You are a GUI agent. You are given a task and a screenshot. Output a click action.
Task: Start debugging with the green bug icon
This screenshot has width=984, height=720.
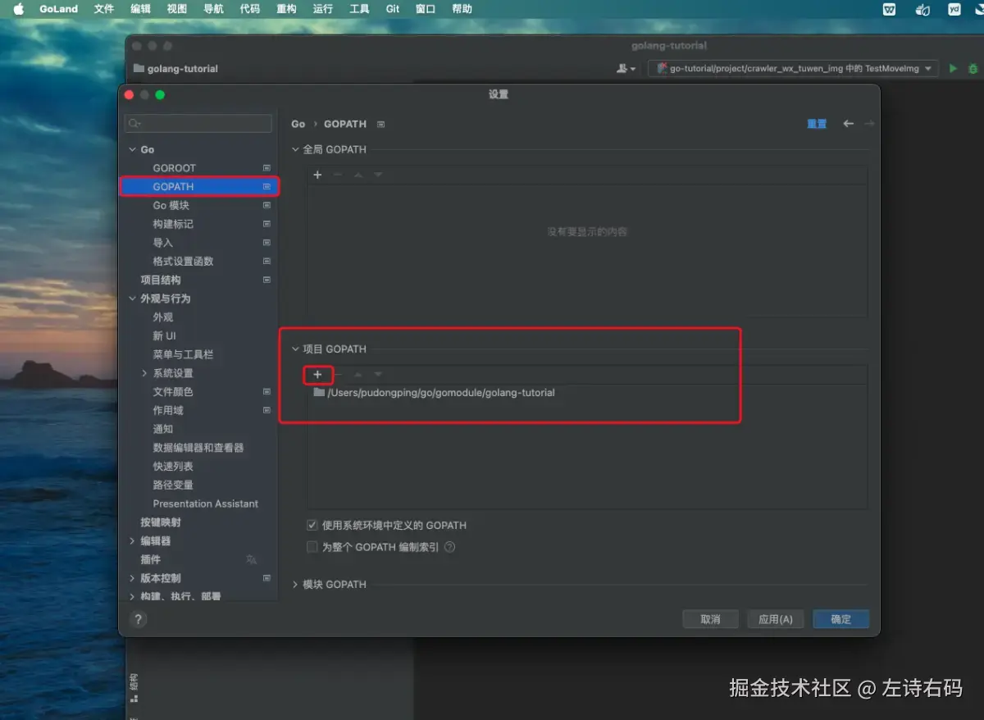[973, 69]
